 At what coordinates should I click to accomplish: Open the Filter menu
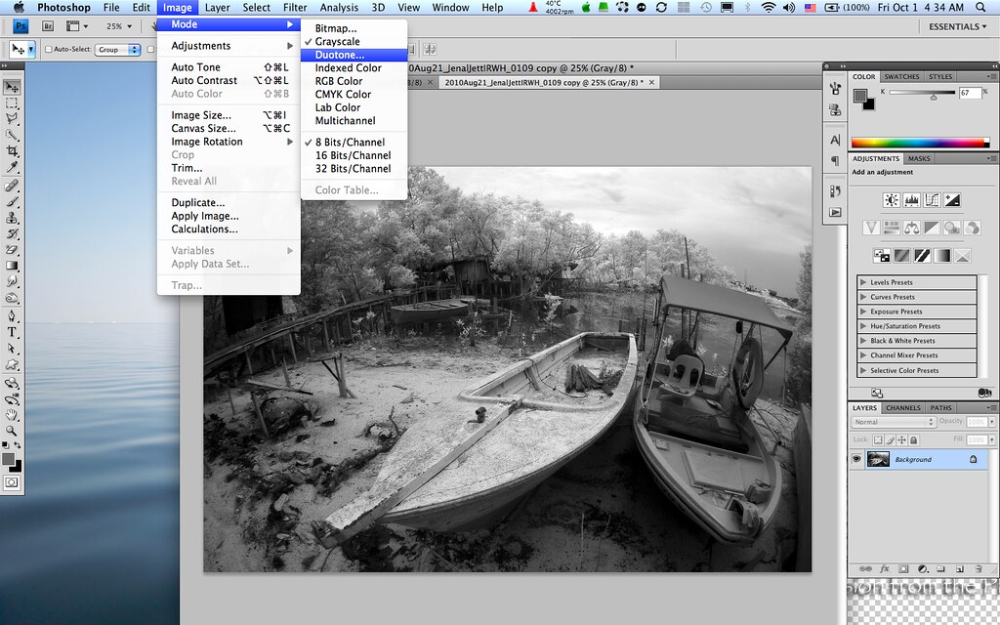point(295,8)
